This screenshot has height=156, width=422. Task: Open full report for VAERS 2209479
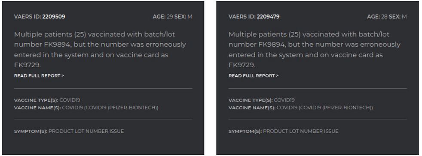point(254,76)
